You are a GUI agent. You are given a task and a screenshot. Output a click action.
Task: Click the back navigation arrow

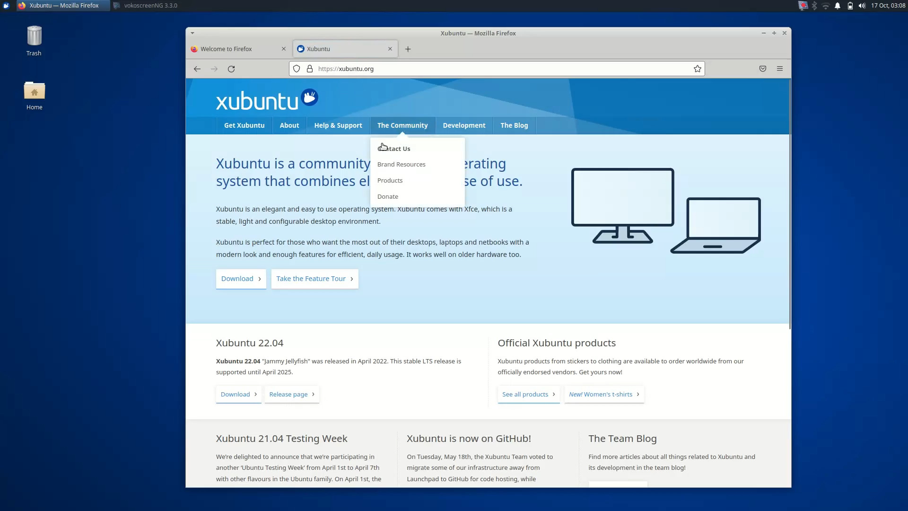tap(197, 69)
